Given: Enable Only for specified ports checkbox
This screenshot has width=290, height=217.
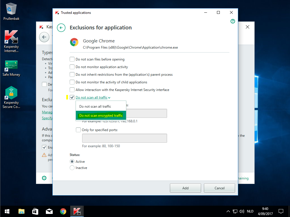Looking at the screenshot, I should [x=78, y=130].
